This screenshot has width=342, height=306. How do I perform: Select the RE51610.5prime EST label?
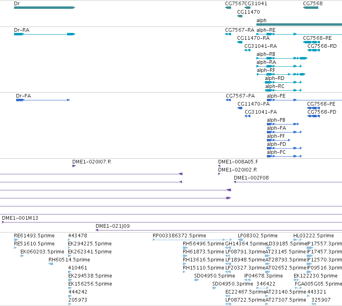pos(34,243)
